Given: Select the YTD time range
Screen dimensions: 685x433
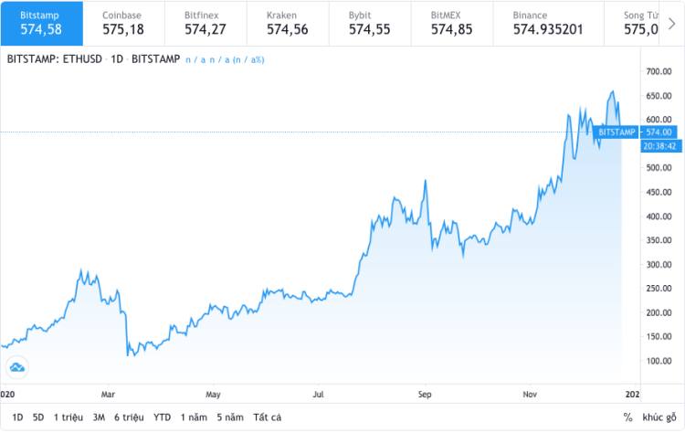Looking at the screenshot, I should click(162, 417).
